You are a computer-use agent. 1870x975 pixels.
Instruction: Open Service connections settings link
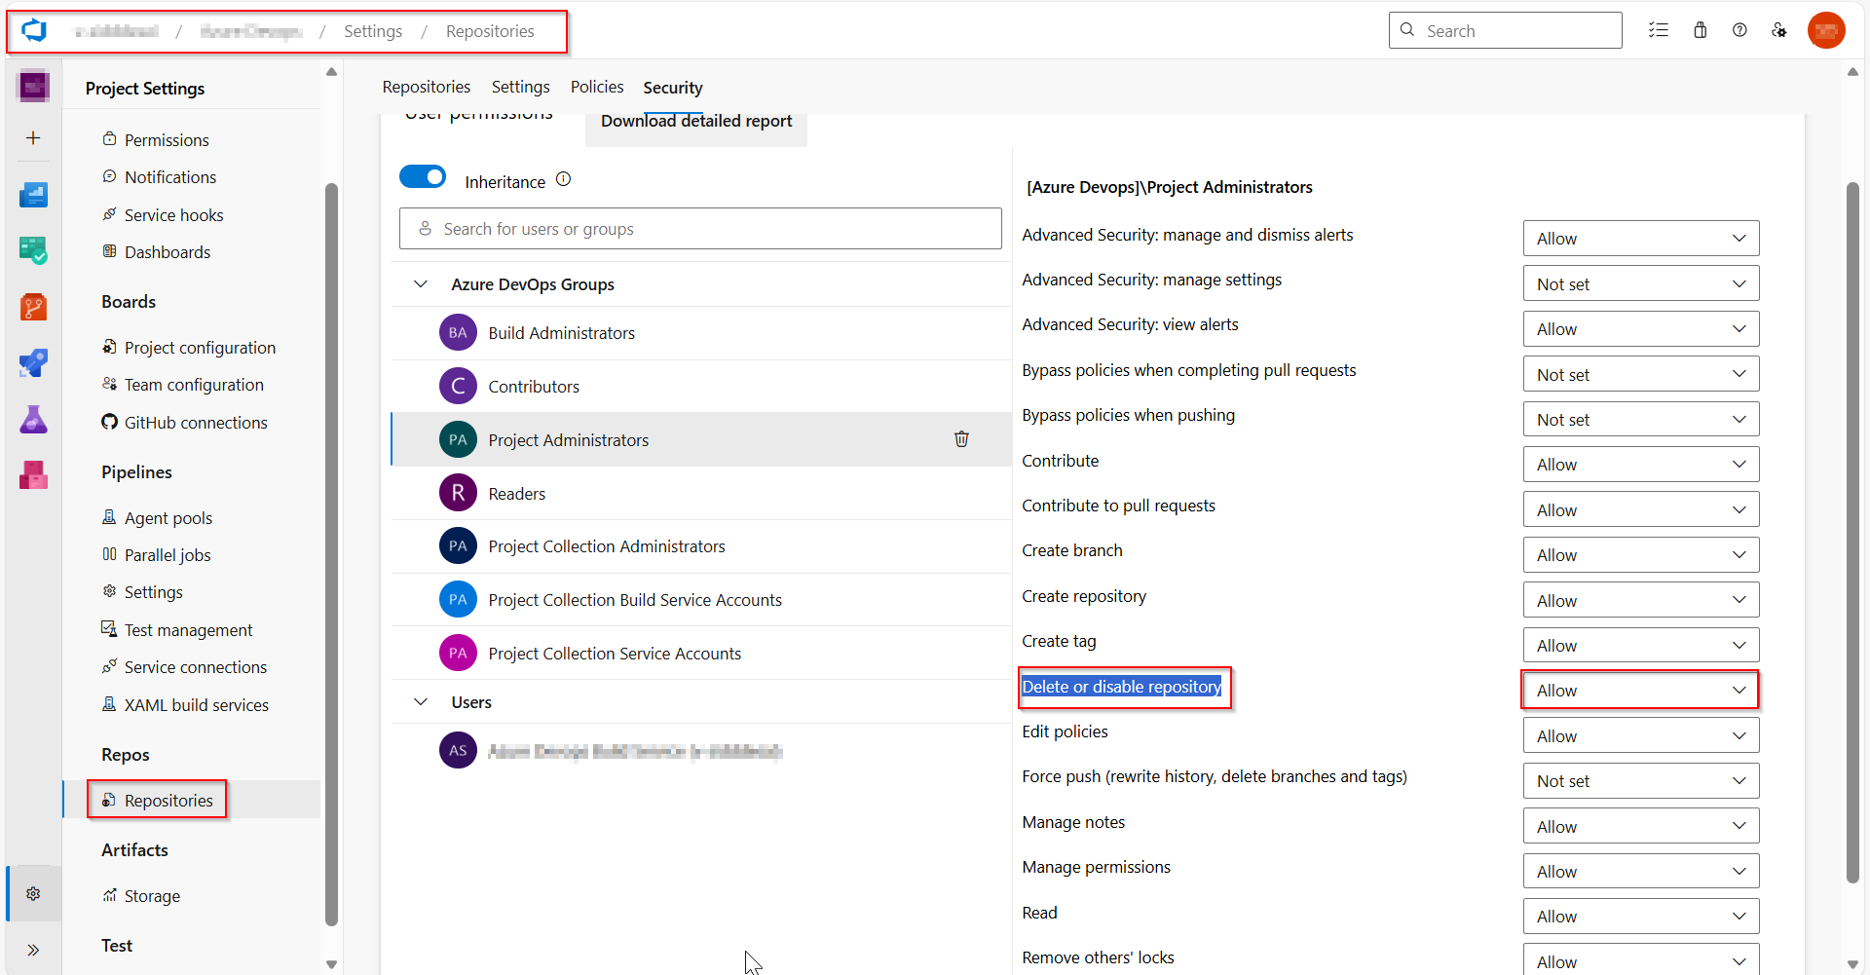(x=196, y=667)
